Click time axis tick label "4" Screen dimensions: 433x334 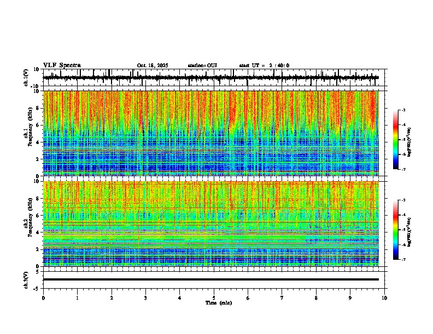click(180, 298)
